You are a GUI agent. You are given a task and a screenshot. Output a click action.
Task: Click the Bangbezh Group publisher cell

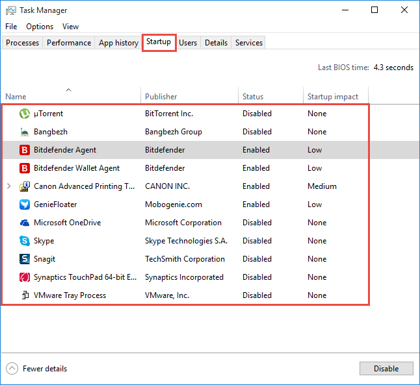[174, 132]
